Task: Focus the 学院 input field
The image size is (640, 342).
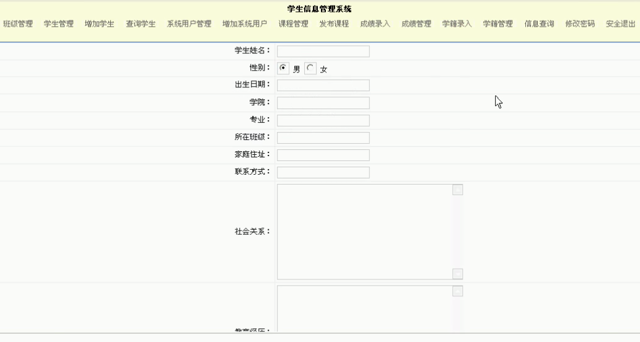Action: 323,103
